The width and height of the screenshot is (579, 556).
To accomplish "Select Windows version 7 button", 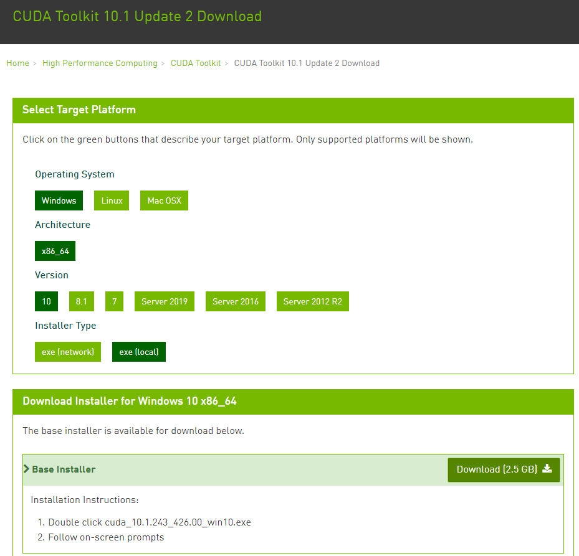I will (114, 301).
